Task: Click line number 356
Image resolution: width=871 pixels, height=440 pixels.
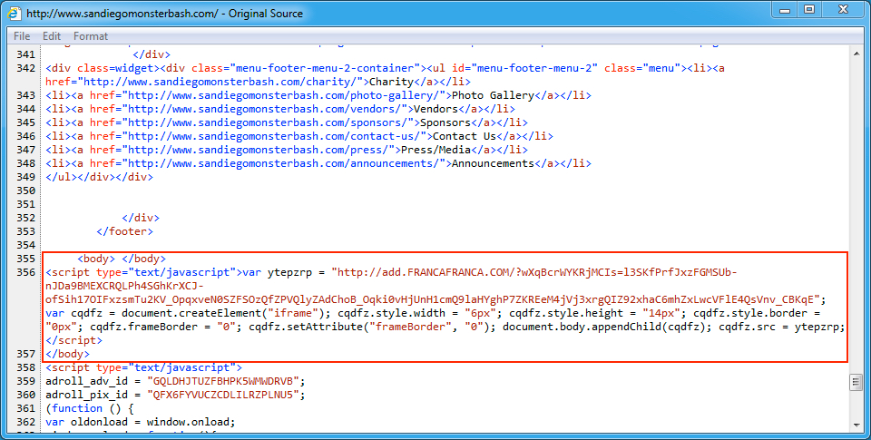Action: click(26, 272)
